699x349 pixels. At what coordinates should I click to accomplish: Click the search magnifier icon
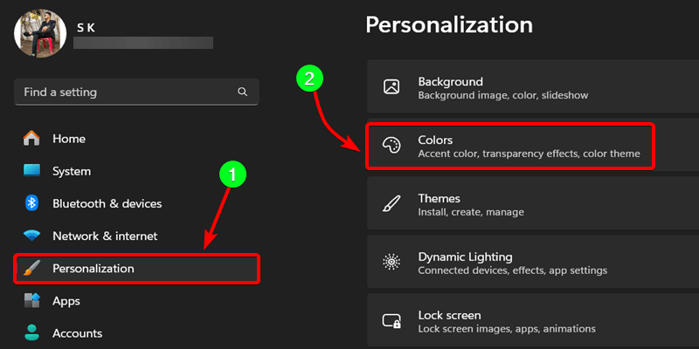242,92
